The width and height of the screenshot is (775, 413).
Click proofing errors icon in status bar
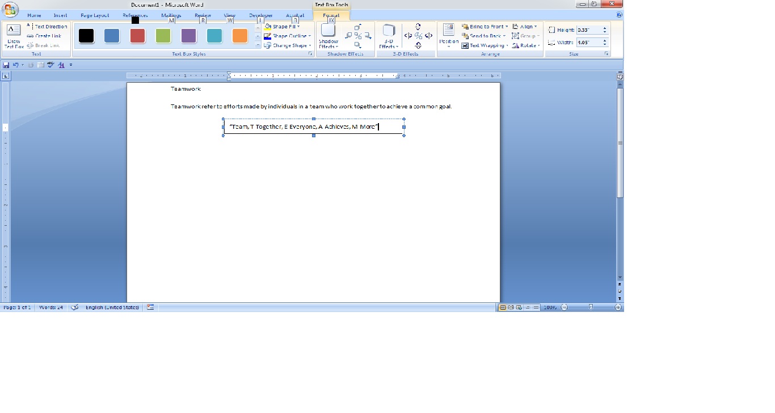[74, 307]
